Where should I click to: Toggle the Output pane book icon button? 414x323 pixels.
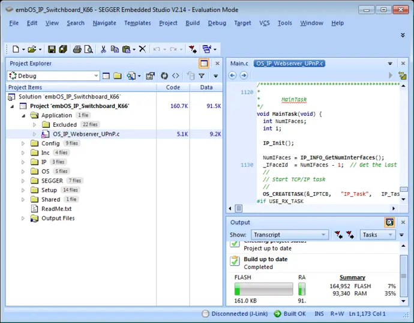389,222
